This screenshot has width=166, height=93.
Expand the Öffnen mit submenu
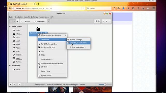(x=52, y=40)
